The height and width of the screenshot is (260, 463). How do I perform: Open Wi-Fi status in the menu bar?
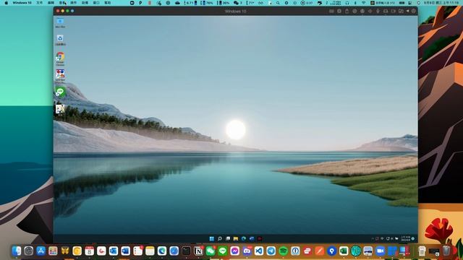click(363, 3)
